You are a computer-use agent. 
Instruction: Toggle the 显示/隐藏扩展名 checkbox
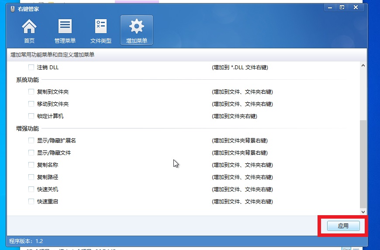pyautogui.click(x=31, y=141)
